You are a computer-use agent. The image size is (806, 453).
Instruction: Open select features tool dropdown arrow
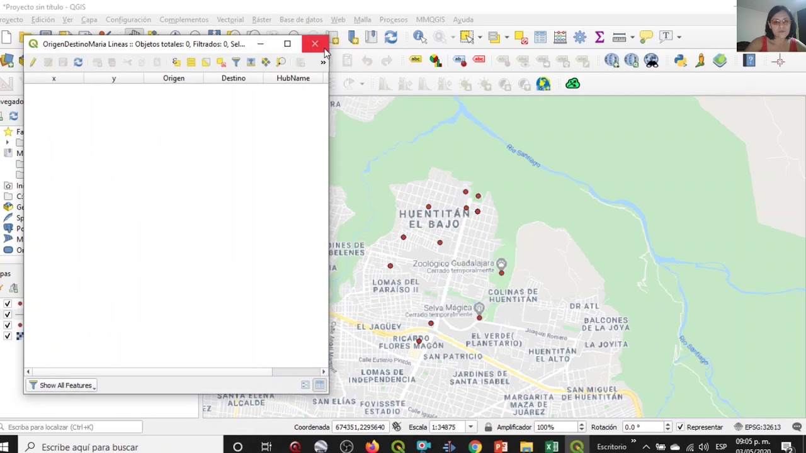tap(479, 37)
